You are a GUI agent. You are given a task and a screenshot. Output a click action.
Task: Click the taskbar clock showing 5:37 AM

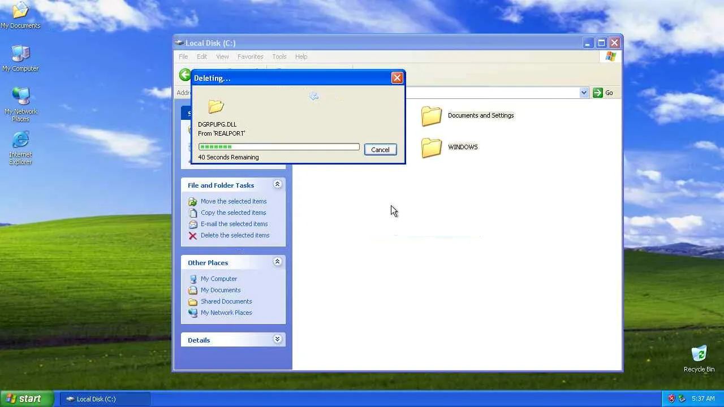703,399
